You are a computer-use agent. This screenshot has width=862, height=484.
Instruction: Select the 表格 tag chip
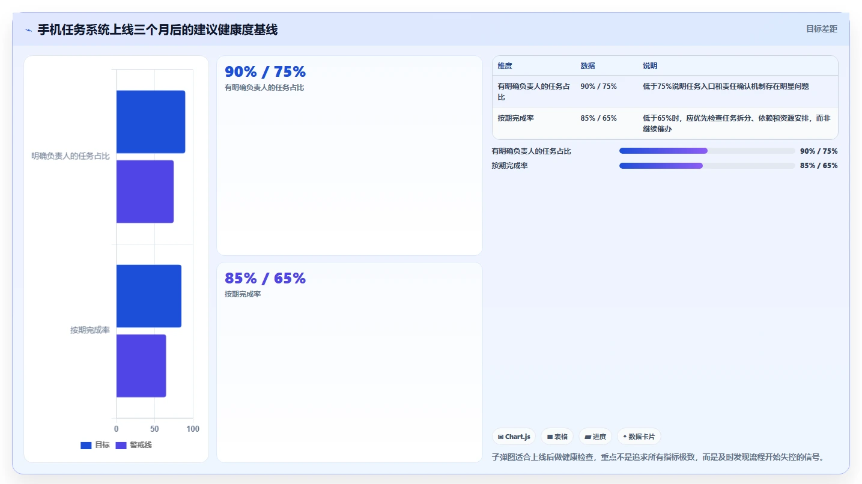point(557,437)
